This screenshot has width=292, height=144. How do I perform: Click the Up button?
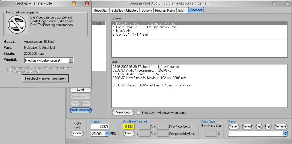coord(75,103)
